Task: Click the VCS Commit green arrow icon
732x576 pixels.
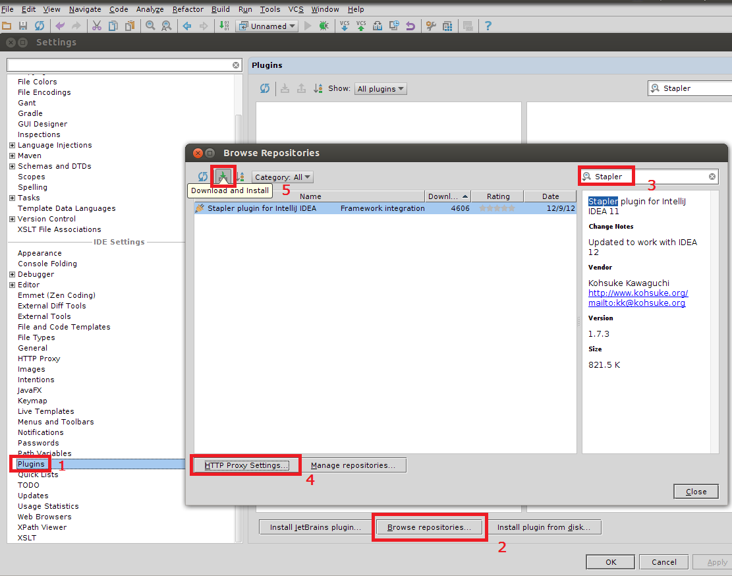Action: [361, 26]
